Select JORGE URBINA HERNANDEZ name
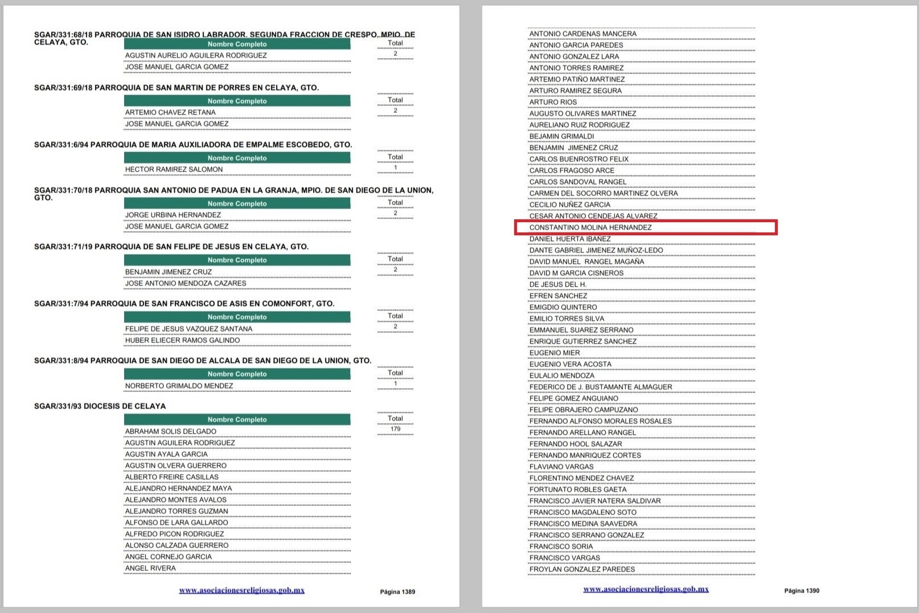This screenshot has width=919, height=613. tap(173, 215)
